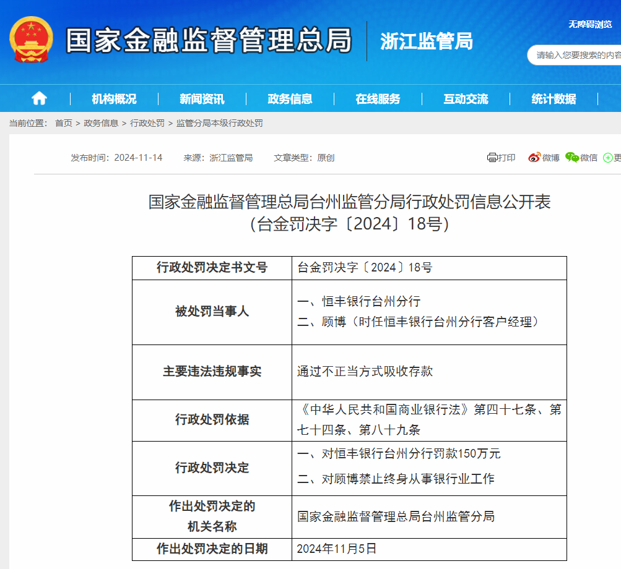This screenshot has height=569, width=621.
Task: Click the publish date 2024-11-14
Action: coord(138,158)
